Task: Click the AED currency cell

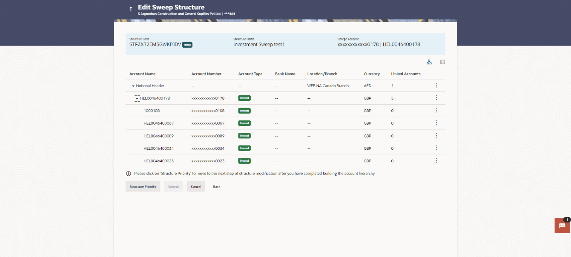Action: [x=367, y=86]
